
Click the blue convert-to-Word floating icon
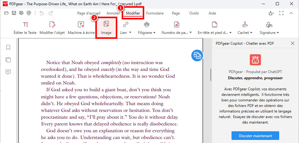(x=197, y=55)
